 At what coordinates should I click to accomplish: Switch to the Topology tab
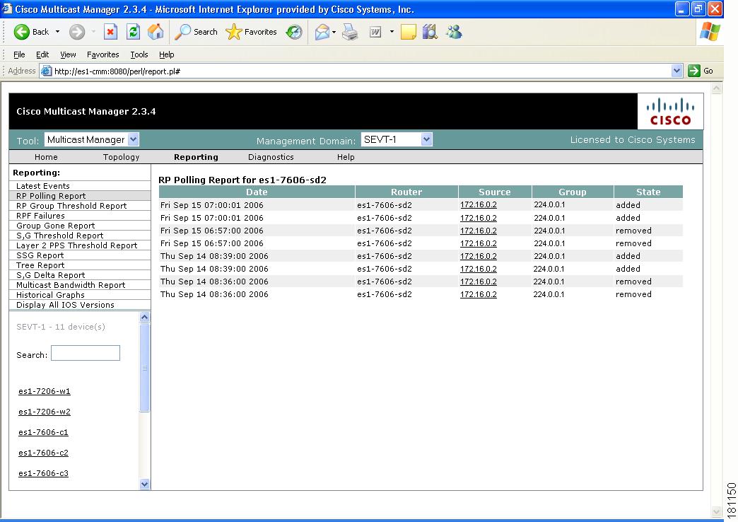coord(122,157)
